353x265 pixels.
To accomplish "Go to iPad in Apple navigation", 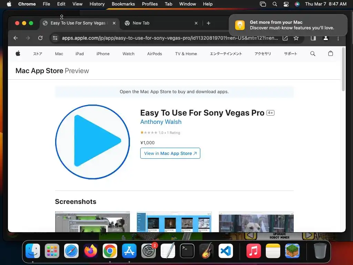I will click(x=80, y=53).
